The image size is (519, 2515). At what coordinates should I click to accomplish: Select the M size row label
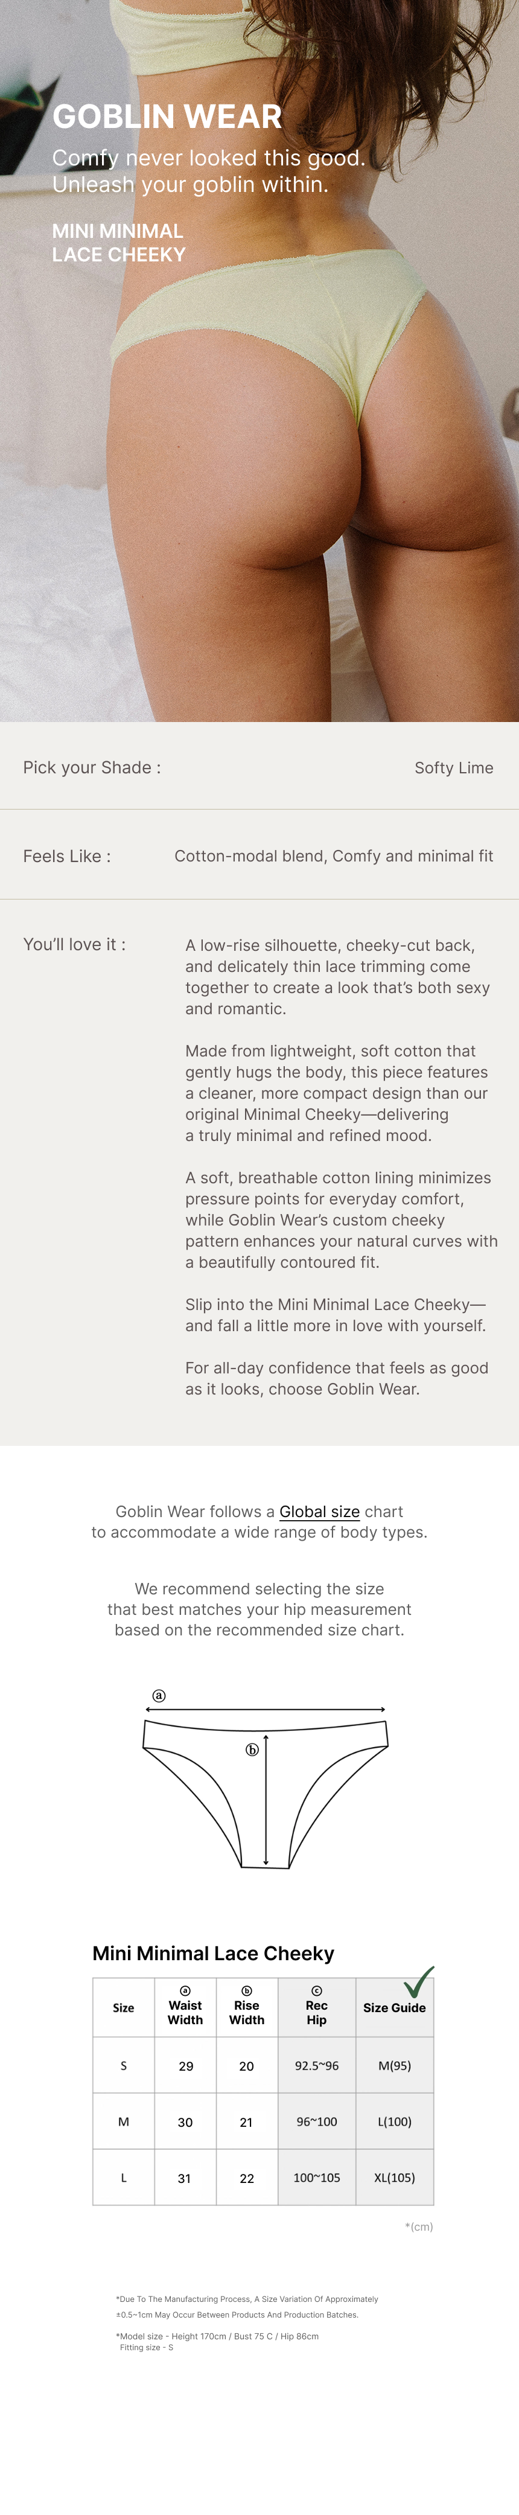[x=124, y=2121]
